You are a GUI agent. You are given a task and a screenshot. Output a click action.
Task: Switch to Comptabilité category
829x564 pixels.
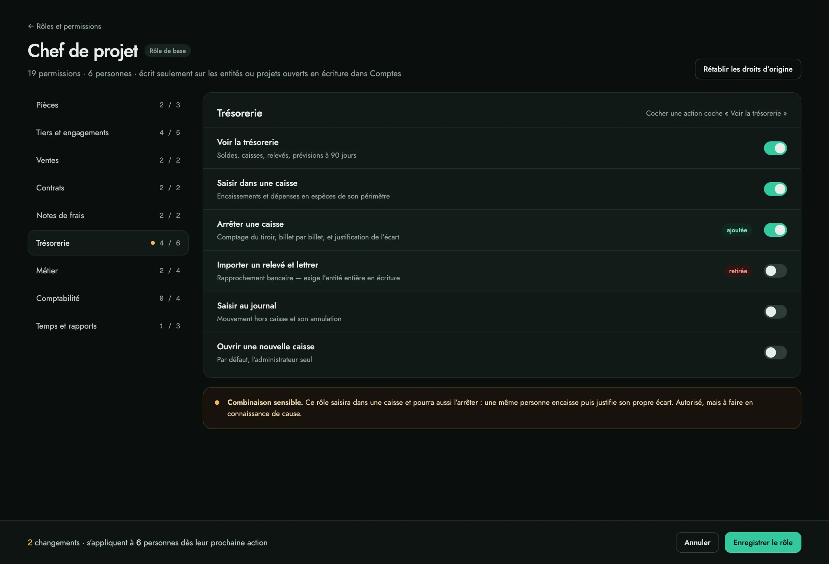click(x=108, y=298)
